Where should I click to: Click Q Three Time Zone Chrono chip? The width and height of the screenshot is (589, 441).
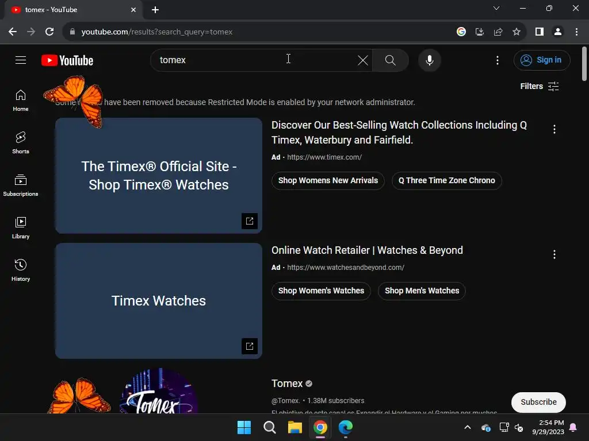coord(446,181)
